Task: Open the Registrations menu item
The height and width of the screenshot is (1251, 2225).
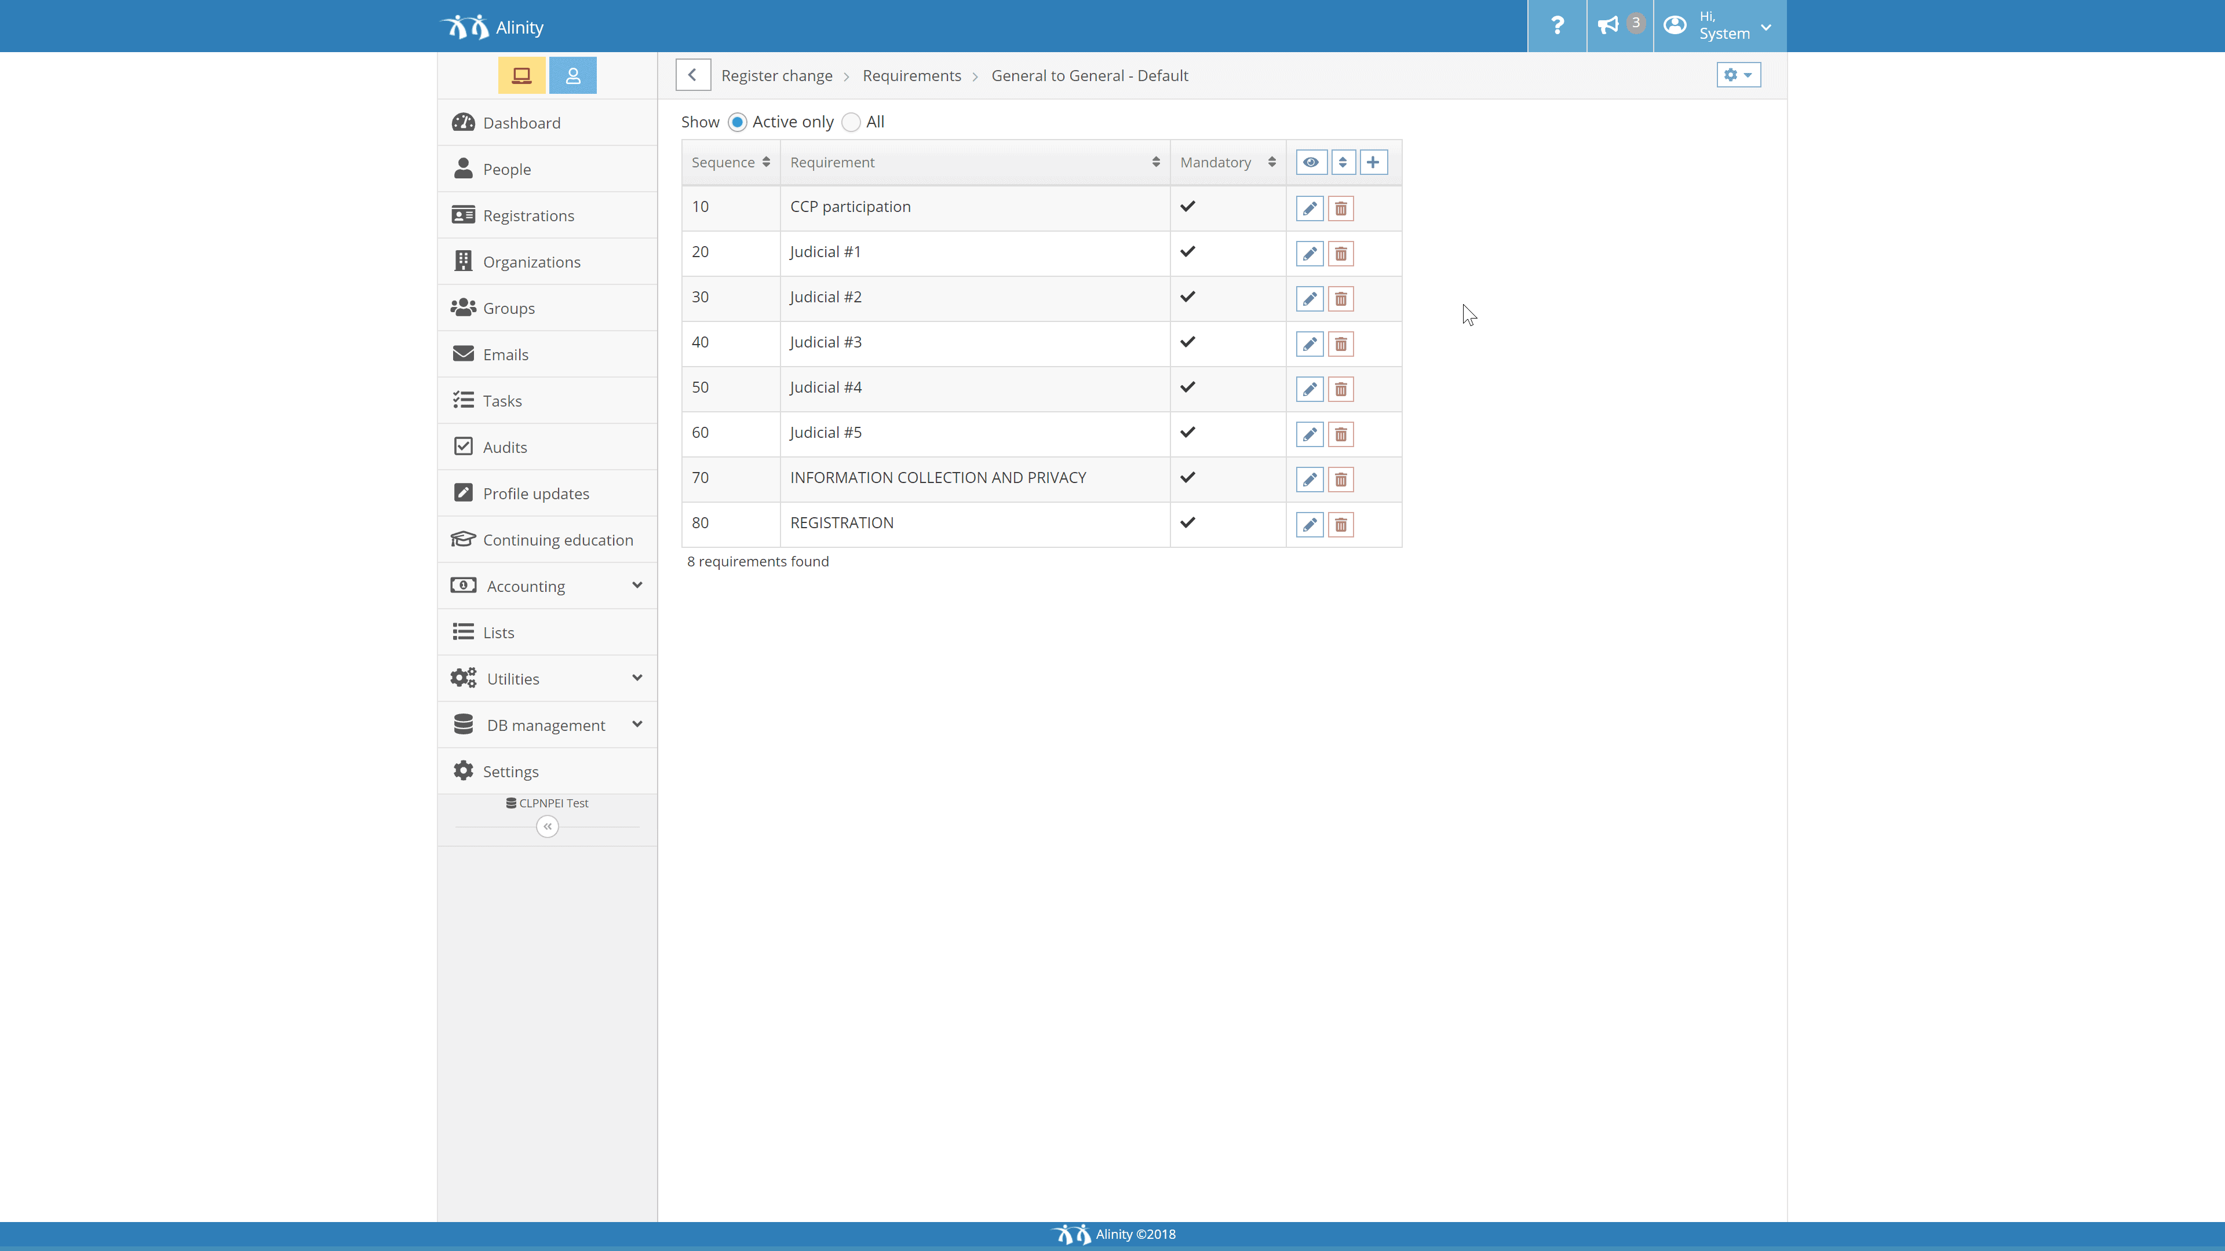Action: (x=547, y=216)
